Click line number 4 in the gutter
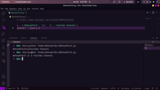Image resolution: width=160 pixels, height=90 pixels. pyautogui.click(x=13, y=28)
